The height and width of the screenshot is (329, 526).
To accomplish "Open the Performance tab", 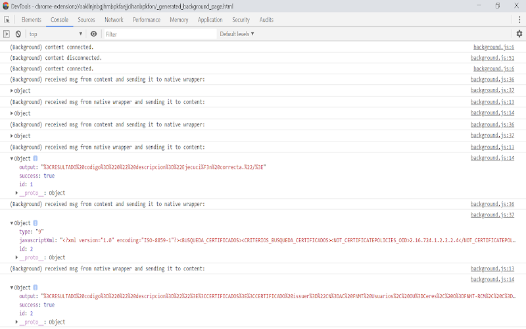I will click(147, 20).
